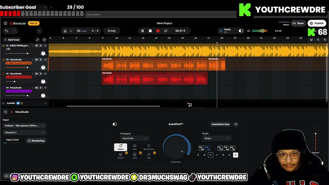Solo track 03 Voice/Audio
Screen dimensions: 329x185
41,73
